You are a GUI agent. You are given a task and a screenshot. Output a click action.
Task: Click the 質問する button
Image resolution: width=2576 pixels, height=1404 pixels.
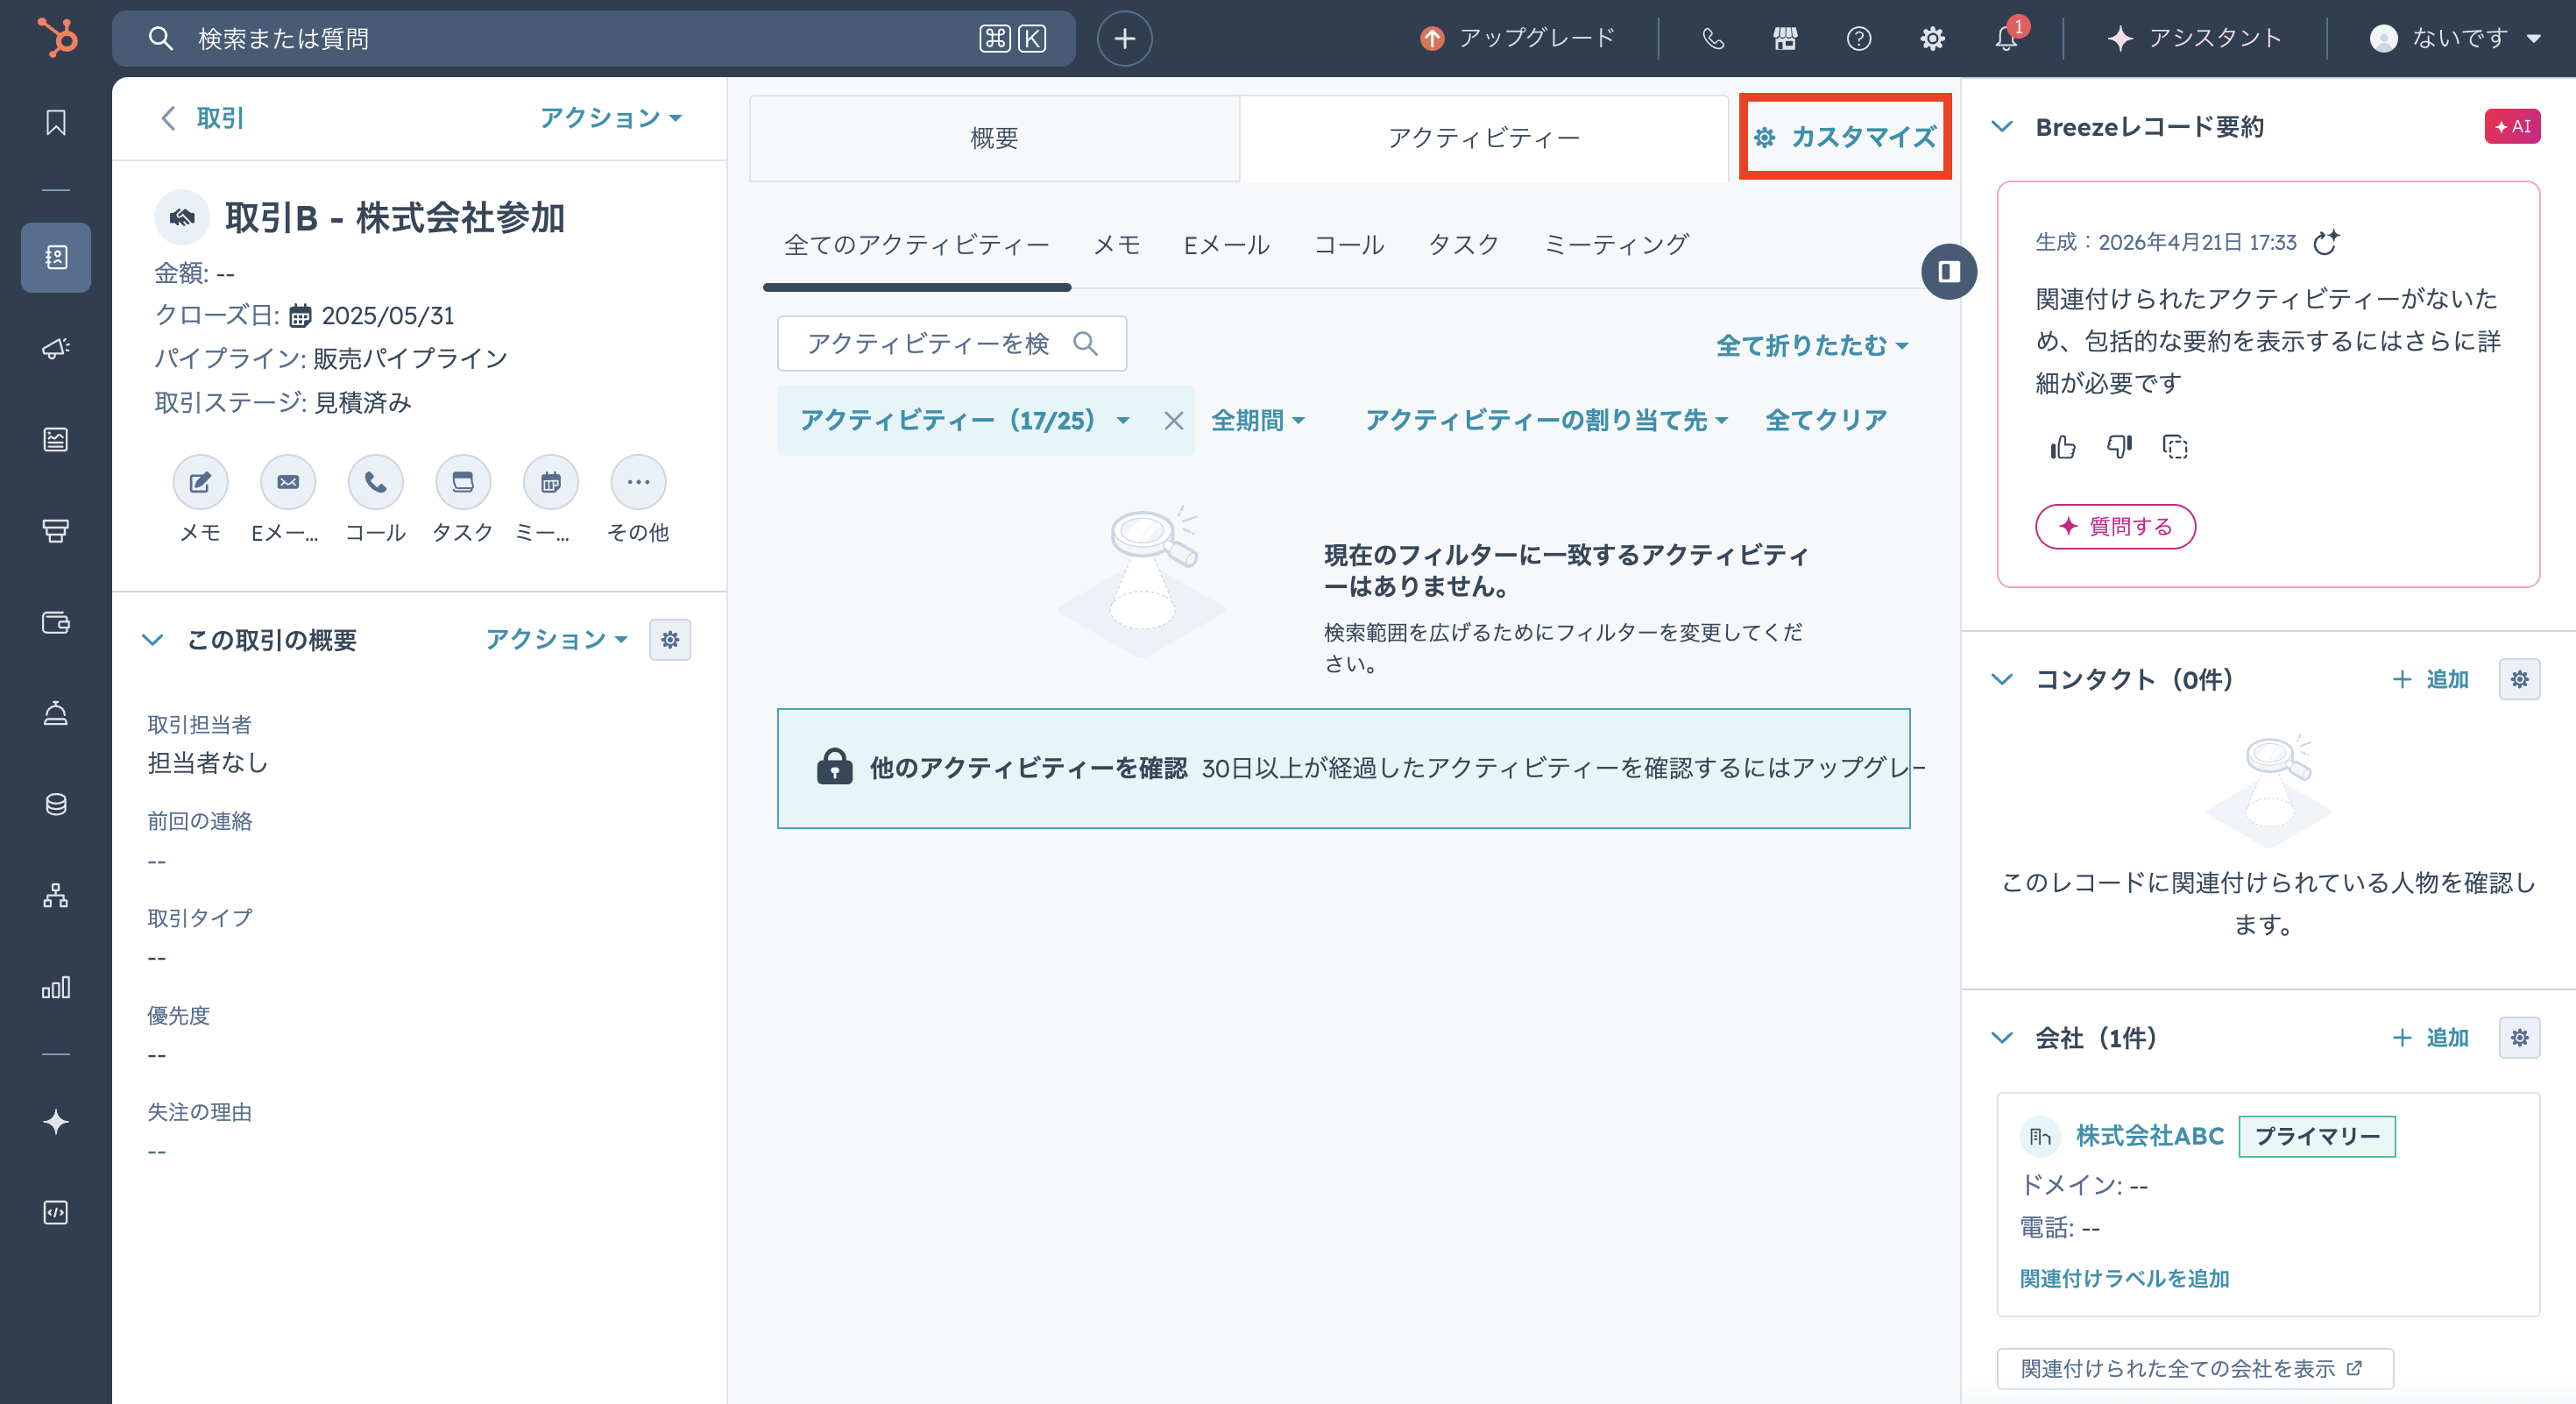tap(2115, 527)
